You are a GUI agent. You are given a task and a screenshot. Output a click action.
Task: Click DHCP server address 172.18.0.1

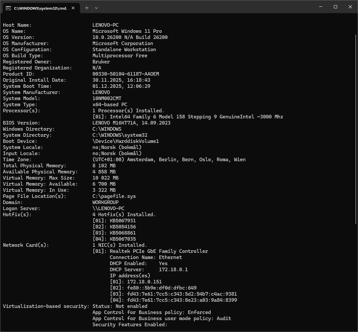pos(173,270)
